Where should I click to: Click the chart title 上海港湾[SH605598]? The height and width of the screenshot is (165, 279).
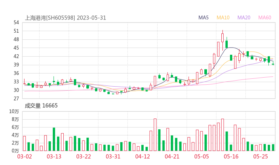50,18
